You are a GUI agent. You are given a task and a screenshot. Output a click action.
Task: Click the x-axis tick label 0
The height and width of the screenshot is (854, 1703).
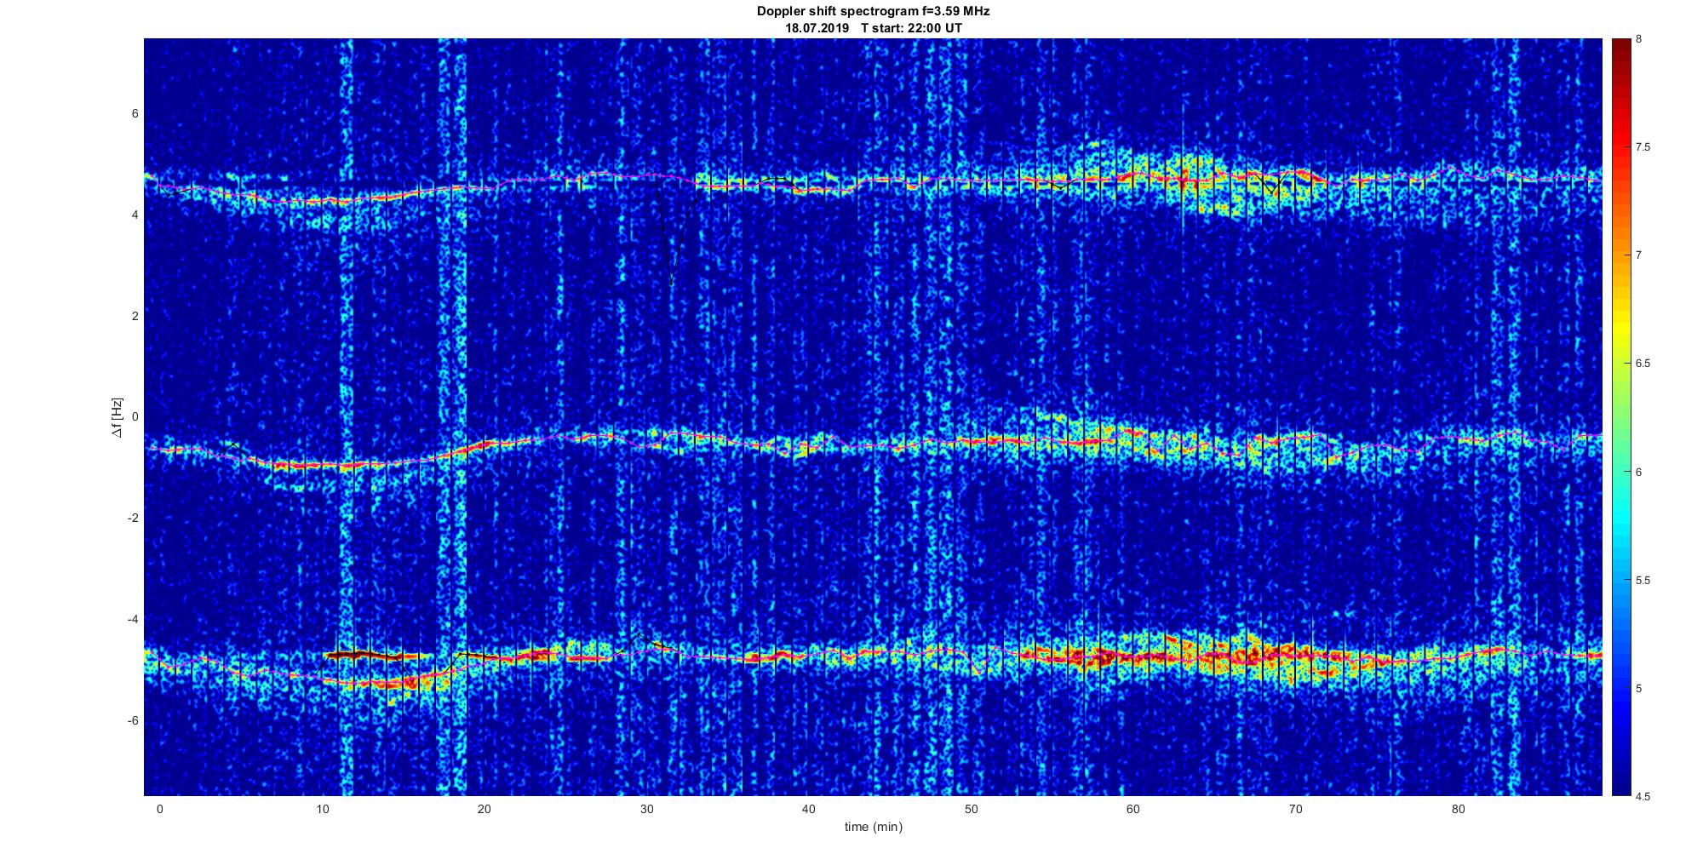[x=159, y=809]
